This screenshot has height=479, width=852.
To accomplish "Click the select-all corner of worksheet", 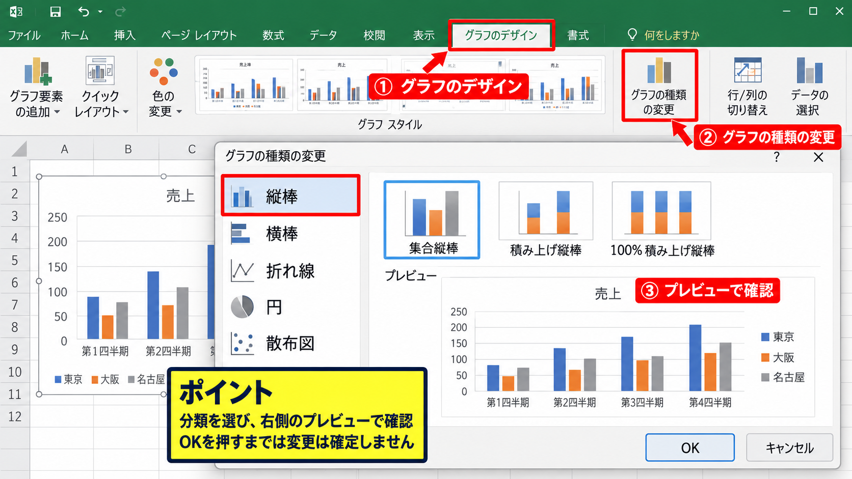I will 18,149.
